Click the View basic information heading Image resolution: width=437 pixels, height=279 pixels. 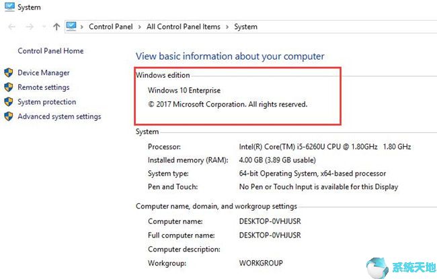pyautogui.click(x=230, y=56)
